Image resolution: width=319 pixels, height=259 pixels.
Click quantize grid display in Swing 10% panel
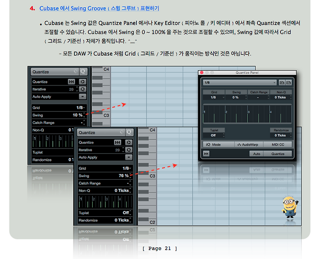click(53, 141)
